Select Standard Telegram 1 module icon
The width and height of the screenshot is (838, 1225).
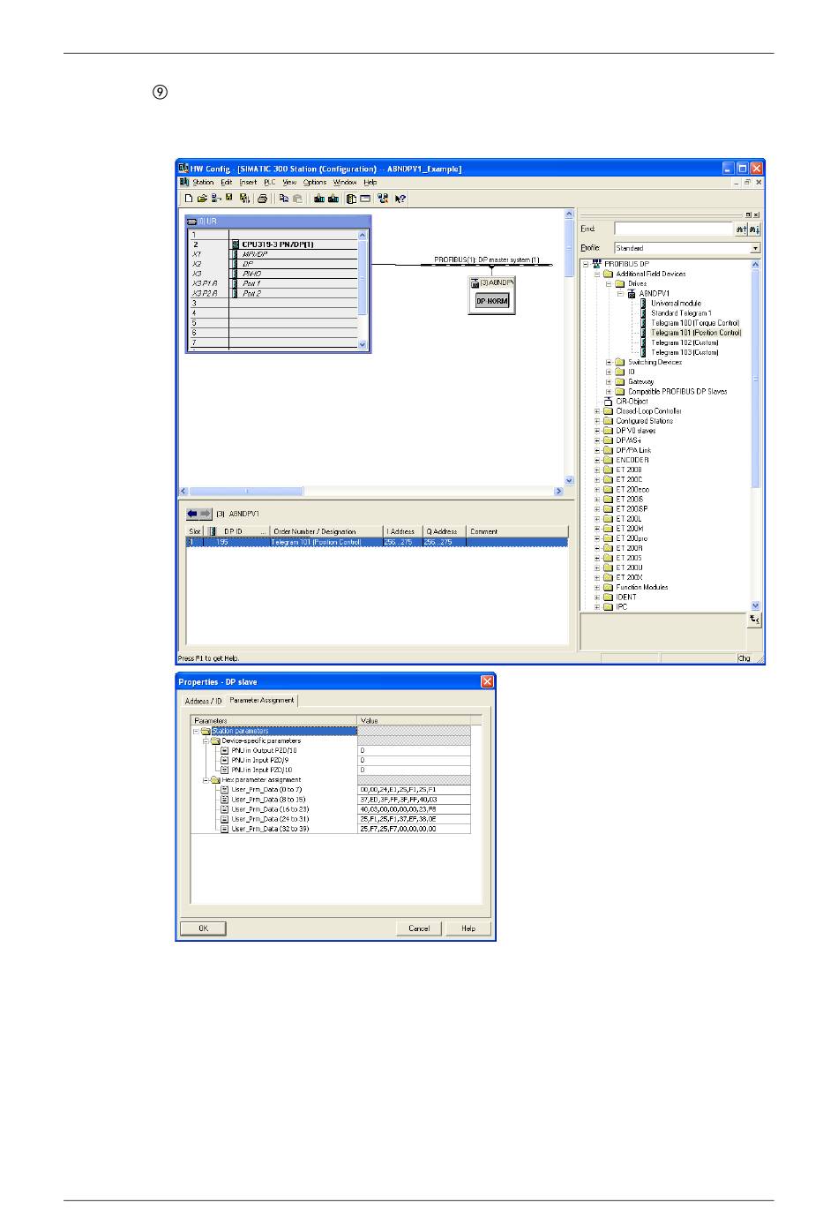[x=644, y=313]
